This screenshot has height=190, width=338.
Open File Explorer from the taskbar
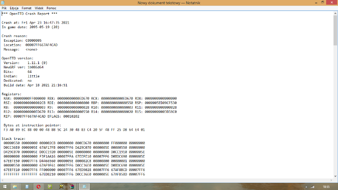coord(15,187)
